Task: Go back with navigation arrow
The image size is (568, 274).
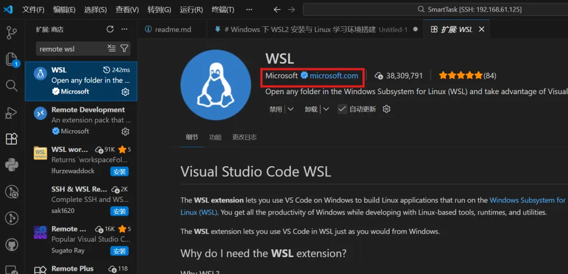Action: (x=277, y=9)
